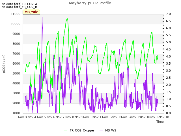The image size is (181, 136).
Task: Click the Nov 11 date tick label
Action: [98, 117]
